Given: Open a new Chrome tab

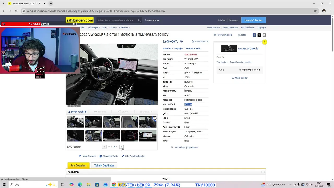Looking at the screenshot, I should (51, 4).
